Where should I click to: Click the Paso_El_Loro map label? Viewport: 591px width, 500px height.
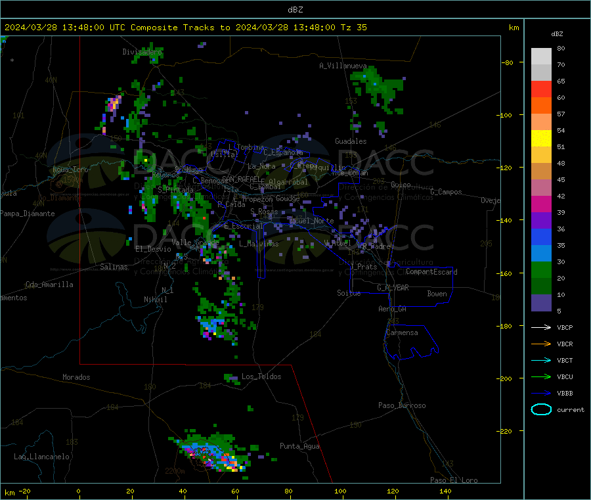pyautogui.click(x=454, y=480)
